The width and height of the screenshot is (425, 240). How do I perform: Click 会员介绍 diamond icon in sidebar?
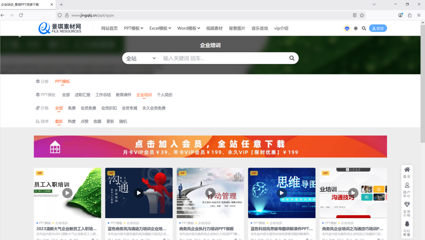coord(407,208)
